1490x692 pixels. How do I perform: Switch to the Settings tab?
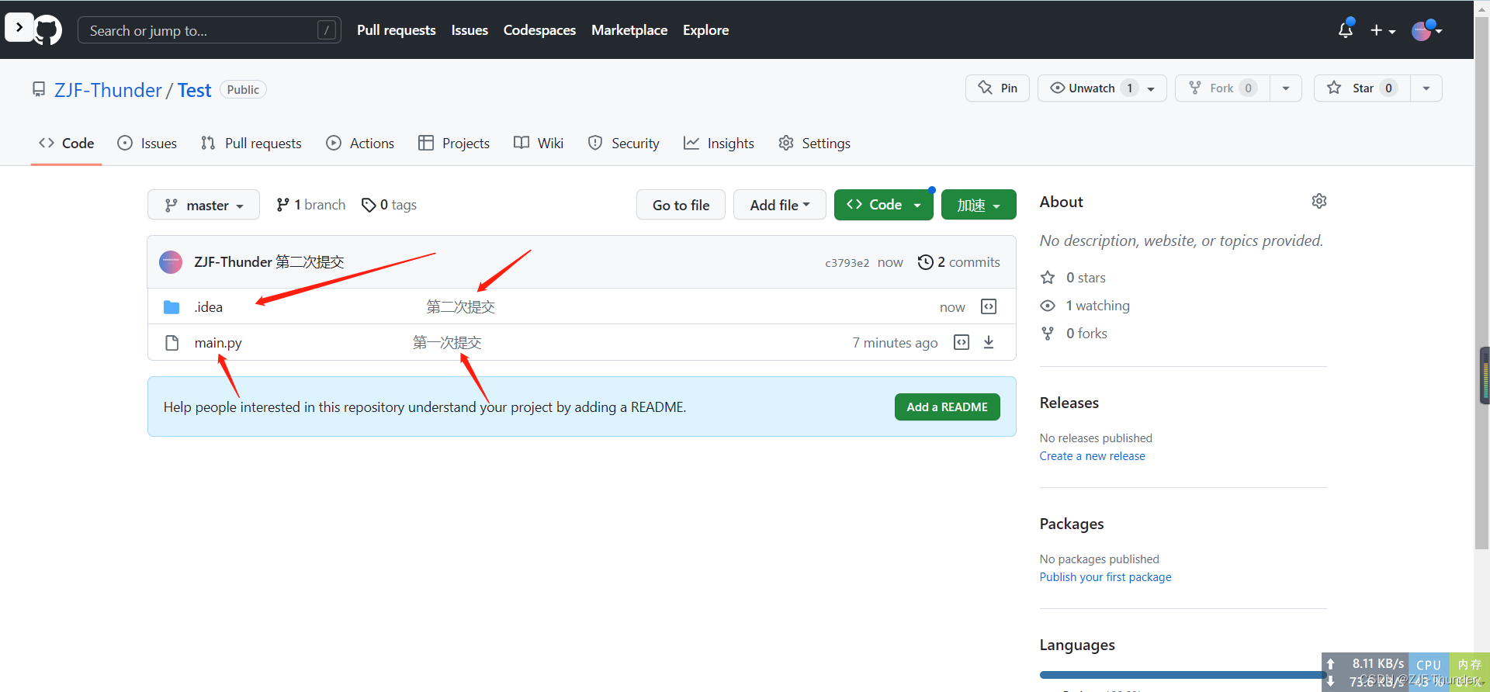[814, 143]
